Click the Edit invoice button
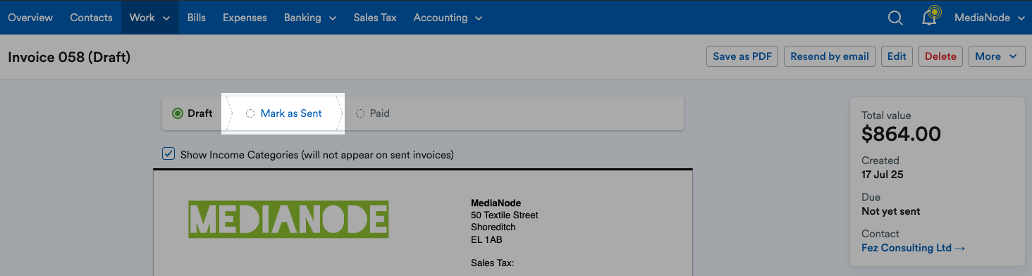 click(x=897, y=56)
